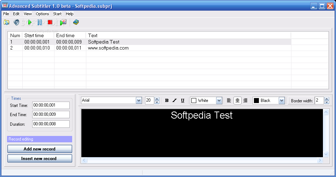This screenshot has height=177, width=336.
Task: Click the open project folder icon
Action: pyautogui.click(x=6, y=22)
